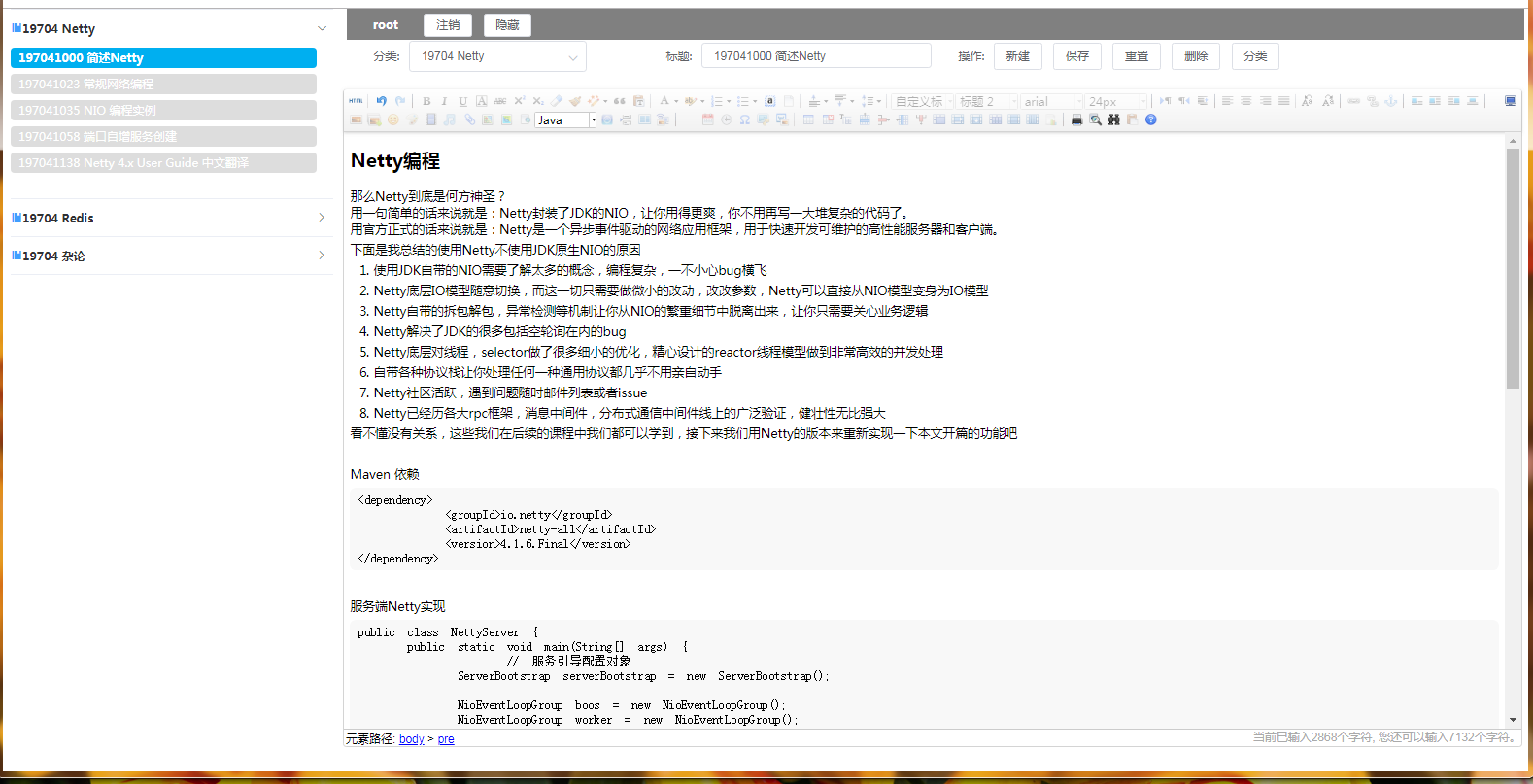Toggle bold formatting

(426, 101)
